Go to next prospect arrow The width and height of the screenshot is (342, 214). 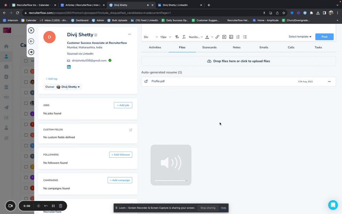[31, 52]
